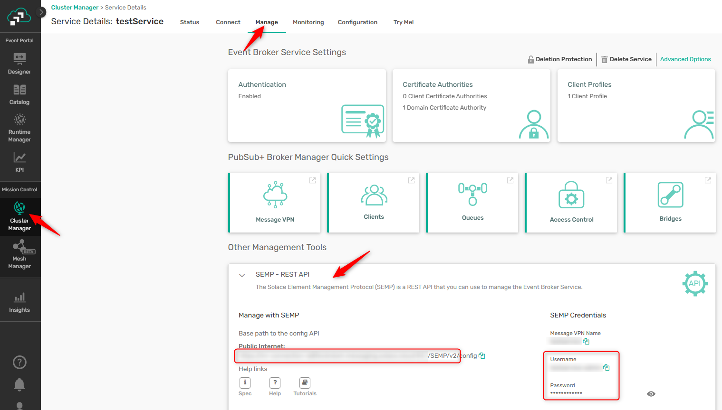Open the notifications bell icon
The height and width of the screenshot is (410, 722).
(x=19, y=384)
